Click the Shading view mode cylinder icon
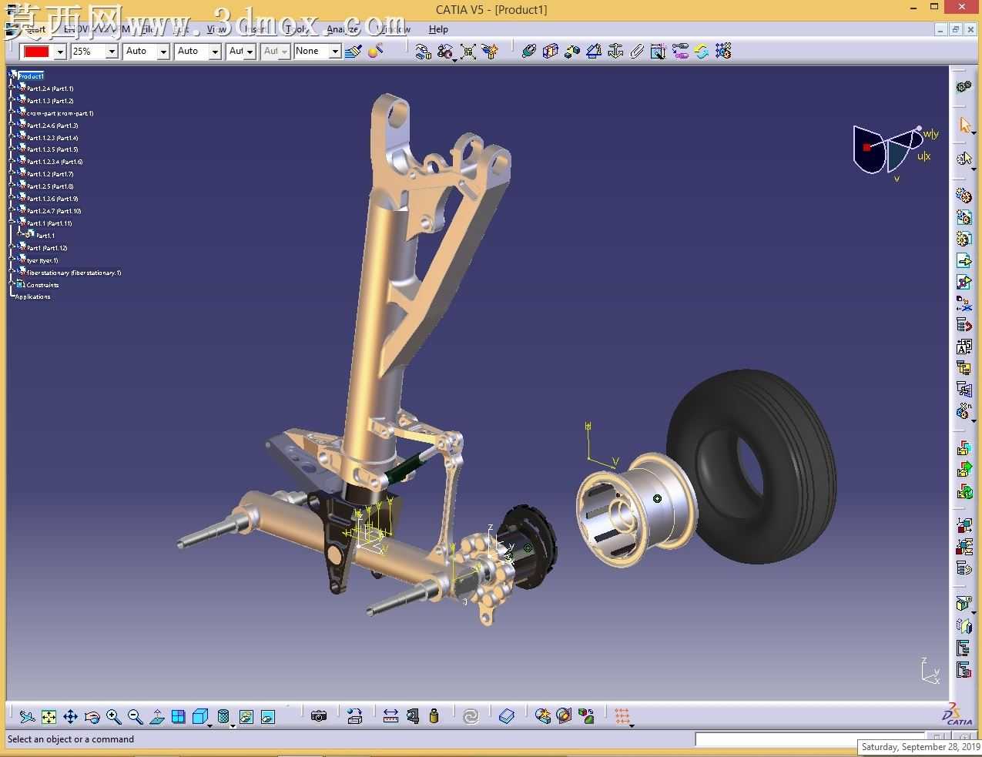 point(223,717)
